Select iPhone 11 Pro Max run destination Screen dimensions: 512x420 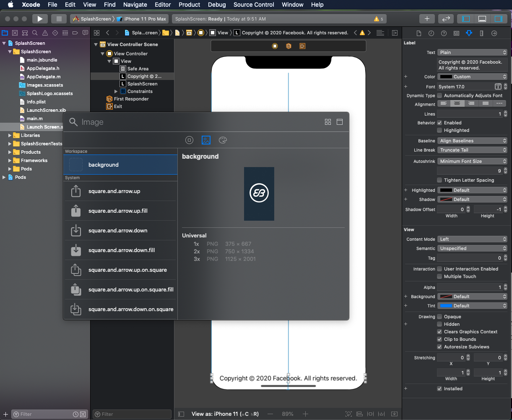point(142,19)
